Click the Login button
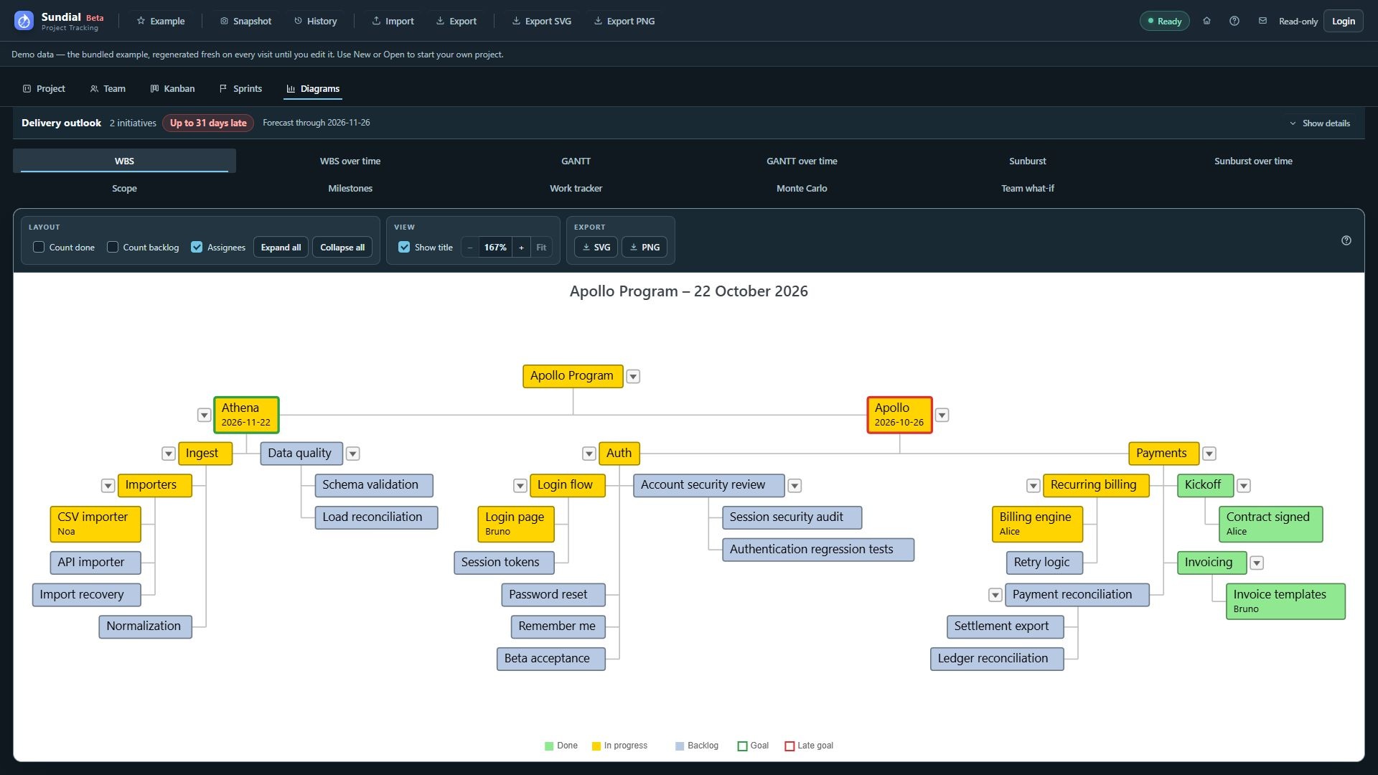Viewport: 1378px width, 775px height. (1343, 21)
